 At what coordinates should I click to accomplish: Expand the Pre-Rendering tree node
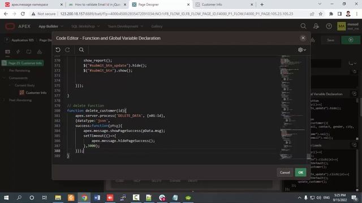pyautogui.click(x=4, y=70)
